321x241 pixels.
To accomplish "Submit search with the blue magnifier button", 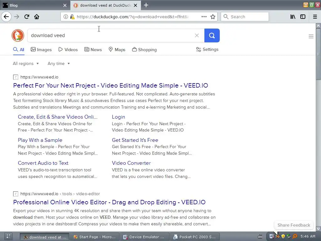I will click(212, 35).
